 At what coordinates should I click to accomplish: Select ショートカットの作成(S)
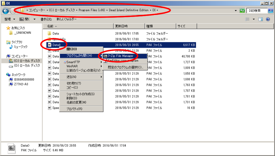click(x=81, y=94)
